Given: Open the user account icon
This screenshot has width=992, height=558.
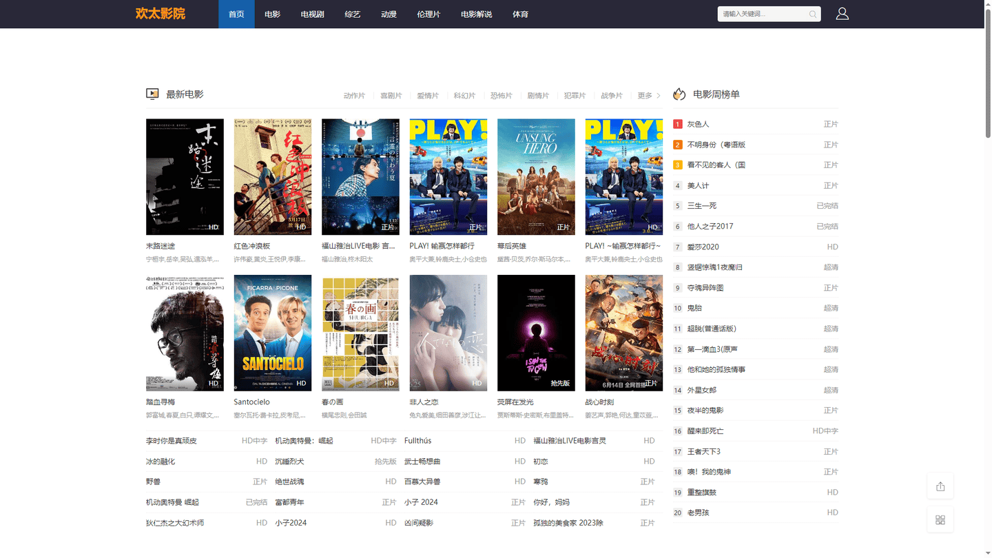Looking at the screenshot, I should pyautogui.click(x=842, y=14).
